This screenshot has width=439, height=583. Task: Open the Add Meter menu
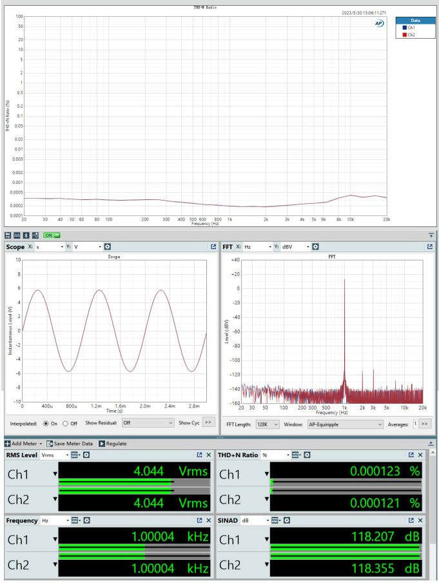tap(23, 444)
